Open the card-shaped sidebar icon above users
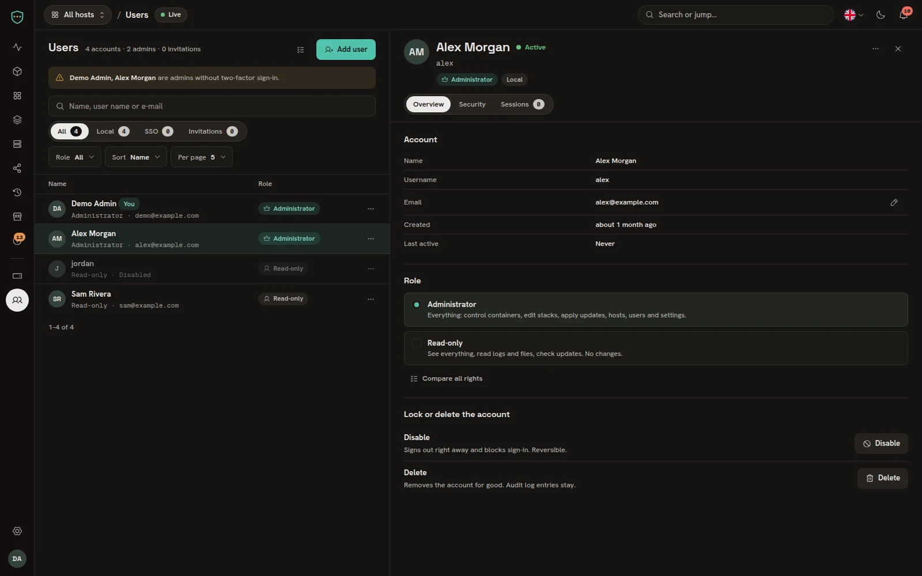Image resolution: width=922 pixels, height=576 pixels. pyautogui.click(x=17, y=276)
